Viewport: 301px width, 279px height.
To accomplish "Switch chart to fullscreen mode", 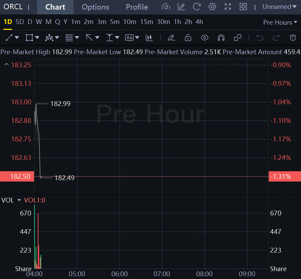I will click(227, 7).
